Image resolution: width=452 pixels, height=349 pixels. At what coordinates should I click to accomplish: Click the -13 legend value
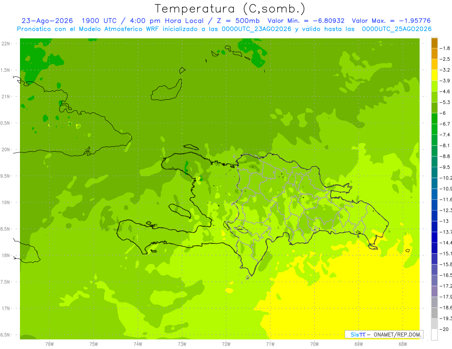(x=444, y=221)
